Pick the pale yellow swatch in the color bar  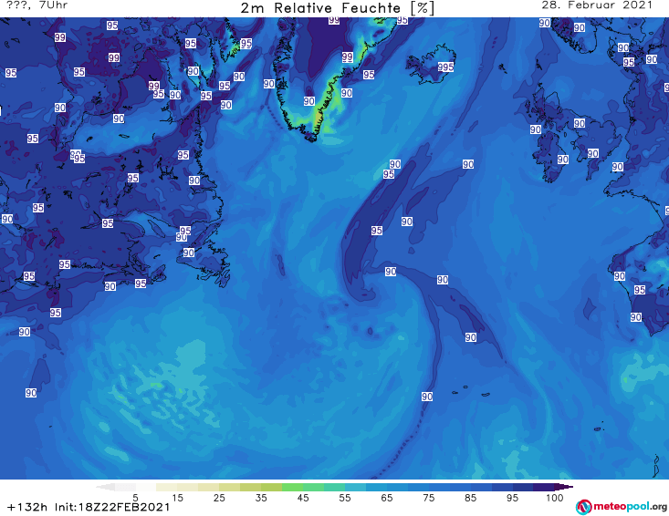[167, 487]
